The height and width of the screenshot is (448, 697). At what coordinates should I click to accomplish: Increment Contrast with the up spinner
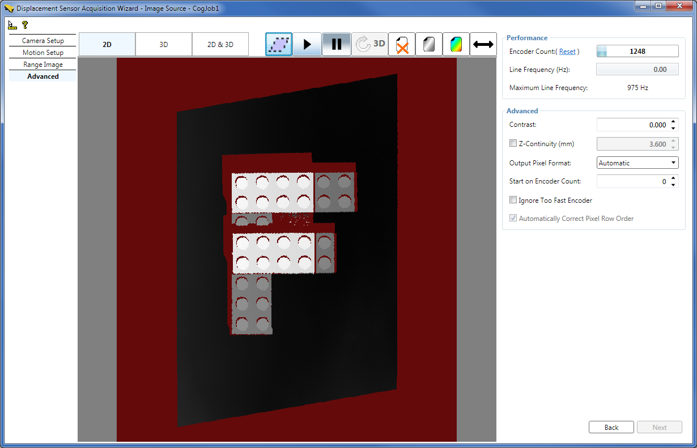(673, 121)
